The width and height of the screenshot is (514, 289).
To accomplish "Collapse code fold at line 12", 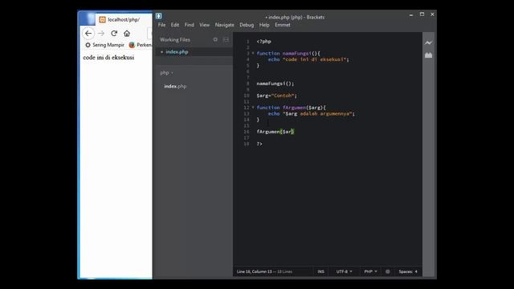I will [253, 108].
